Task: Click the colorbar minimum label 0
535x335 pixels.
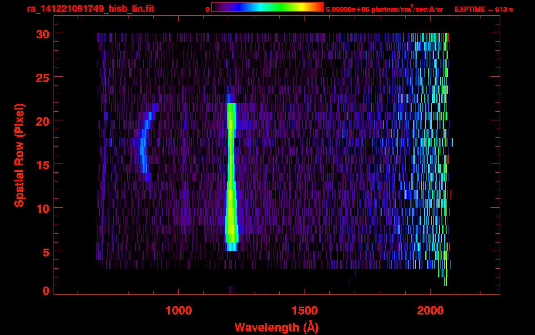Action: (x=207, y=9)
